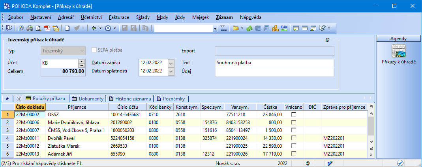The width and height of the screenshot is (422, 167).
Task: Click the send by e-mail icon
Action: 56,28
